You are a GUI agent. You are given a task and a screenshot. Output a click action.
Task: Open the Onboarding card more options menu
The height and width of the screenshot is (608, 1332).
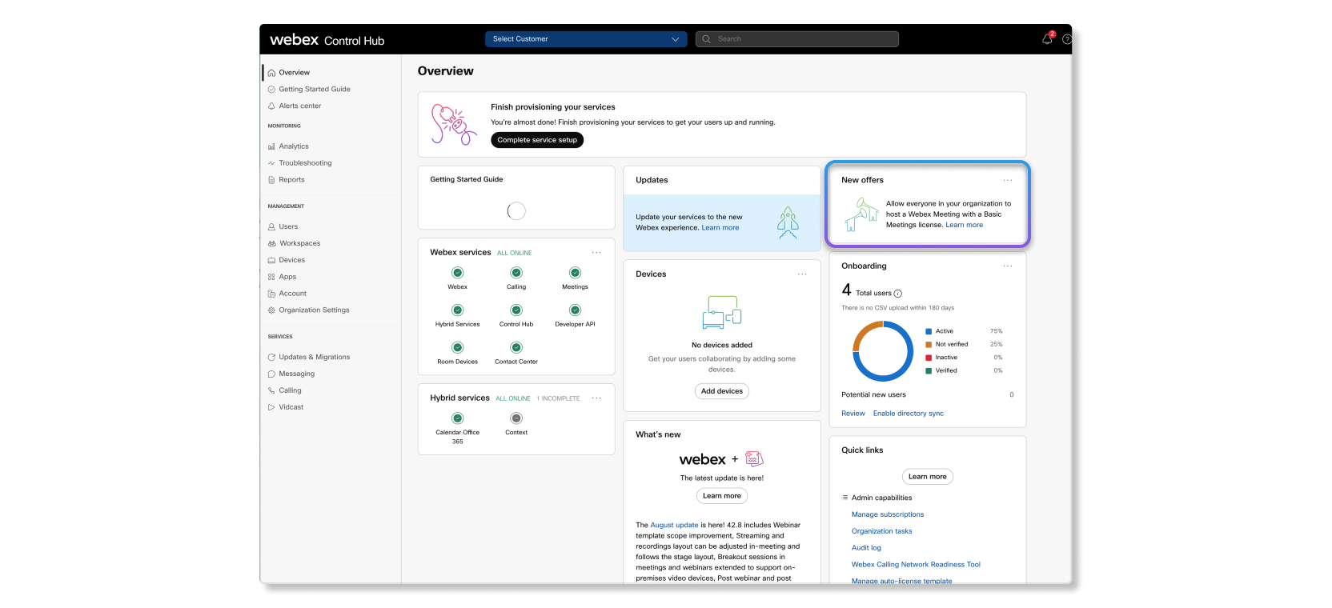coord(1008,266)
